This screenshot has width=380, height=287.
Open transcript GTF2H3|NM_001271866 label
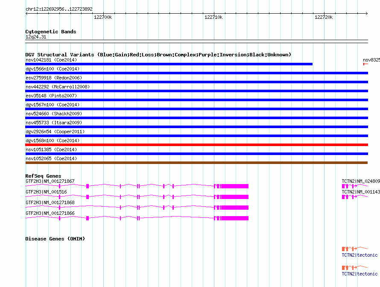(50, 213)
